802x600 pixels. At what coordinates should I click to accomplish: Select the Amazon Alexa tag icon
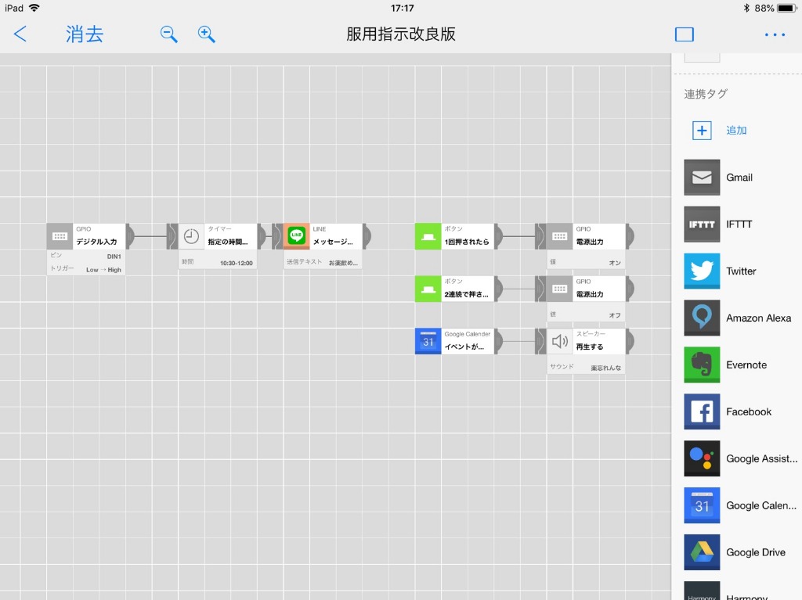click(x=702, y=318)
